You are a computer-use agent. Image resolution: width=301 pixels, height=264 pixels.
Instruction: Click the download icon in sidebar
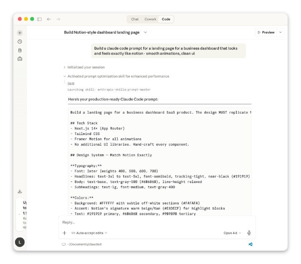(20, 191)
